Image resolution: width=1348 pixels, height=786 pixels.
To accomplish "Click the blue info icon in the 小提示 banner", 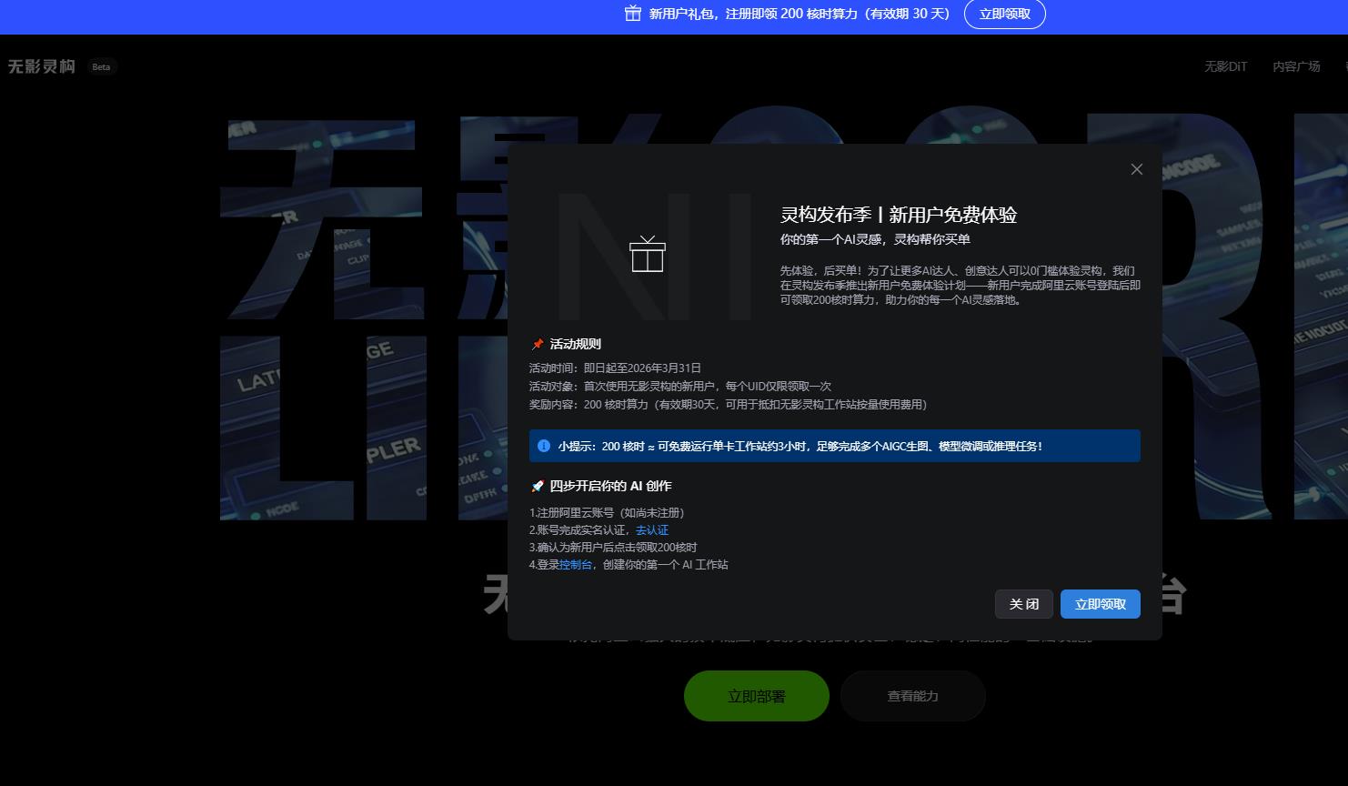I will [x=544, y=446].
